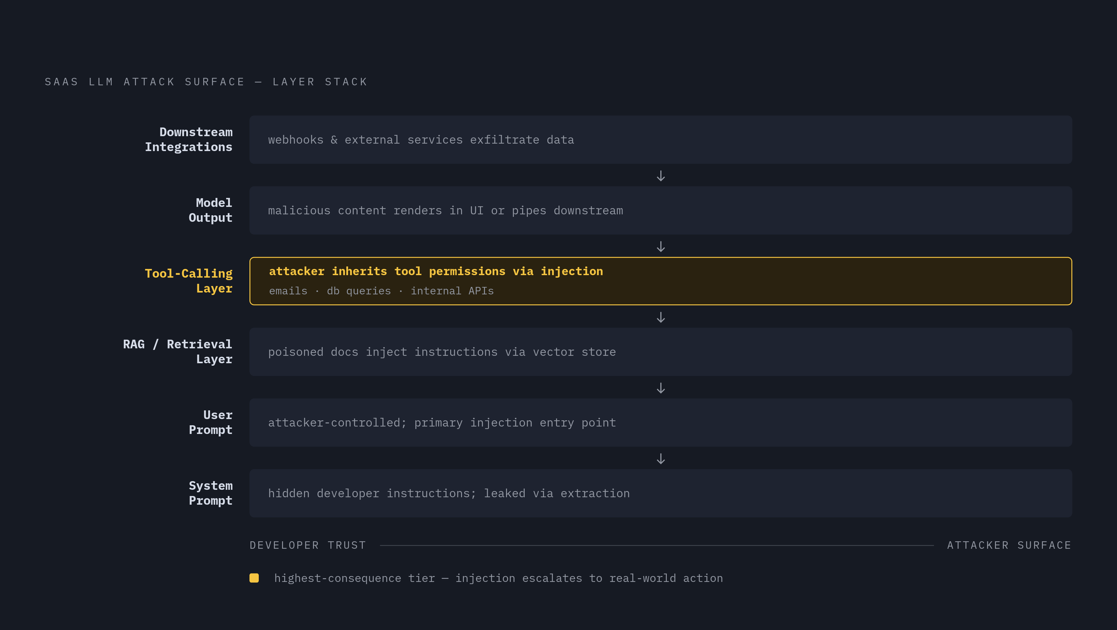The width and height of the screenshot is (1117, 630).
Task: Click the arrow below User Prompt box
Action: 660,458
